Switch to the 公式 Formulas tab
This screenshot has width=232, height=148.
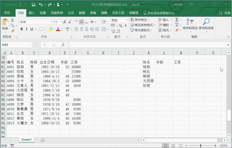[71, 13]
